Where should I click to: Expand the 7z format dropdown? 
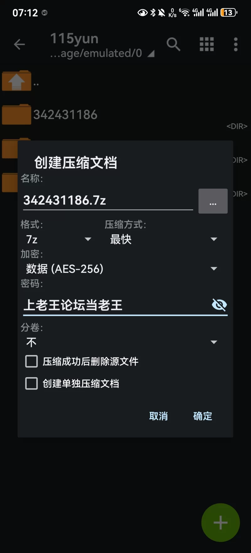tap(59, 239)
